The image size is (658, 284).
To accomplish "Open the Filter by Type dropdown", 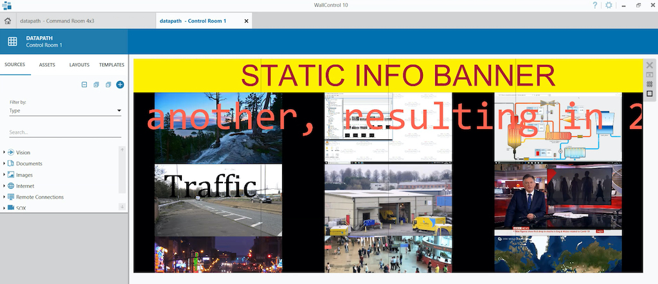I will 65,111.
